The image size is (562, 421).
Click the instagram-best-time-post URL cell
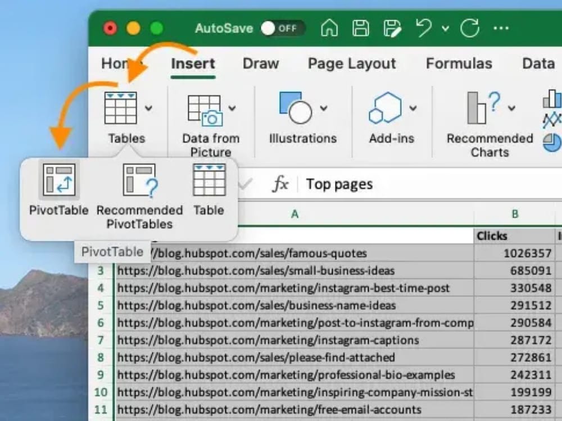[294, 288]
